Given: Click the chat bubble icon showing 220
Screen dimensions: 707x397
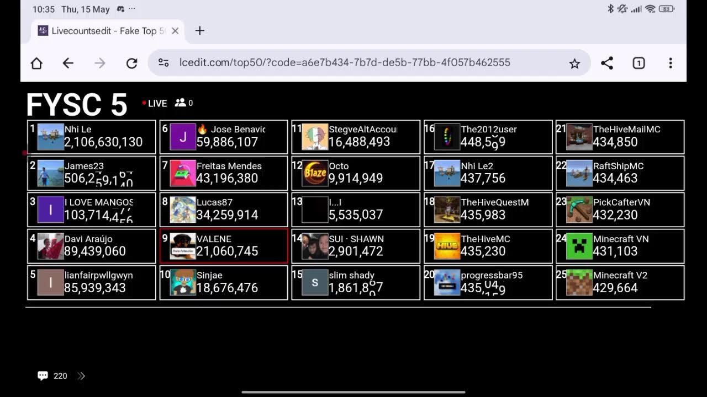Looking at the screenshot, I should [43, 376].
